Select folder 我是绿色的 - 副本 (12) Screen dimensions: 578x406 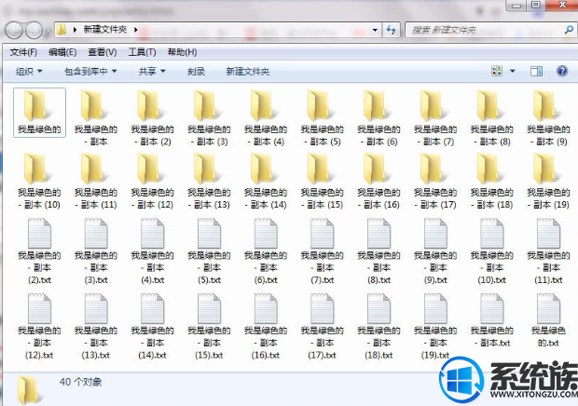click(153, 181)
